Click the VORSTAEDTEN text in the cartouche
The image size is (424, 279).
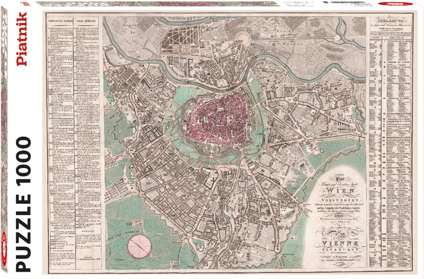340,200
